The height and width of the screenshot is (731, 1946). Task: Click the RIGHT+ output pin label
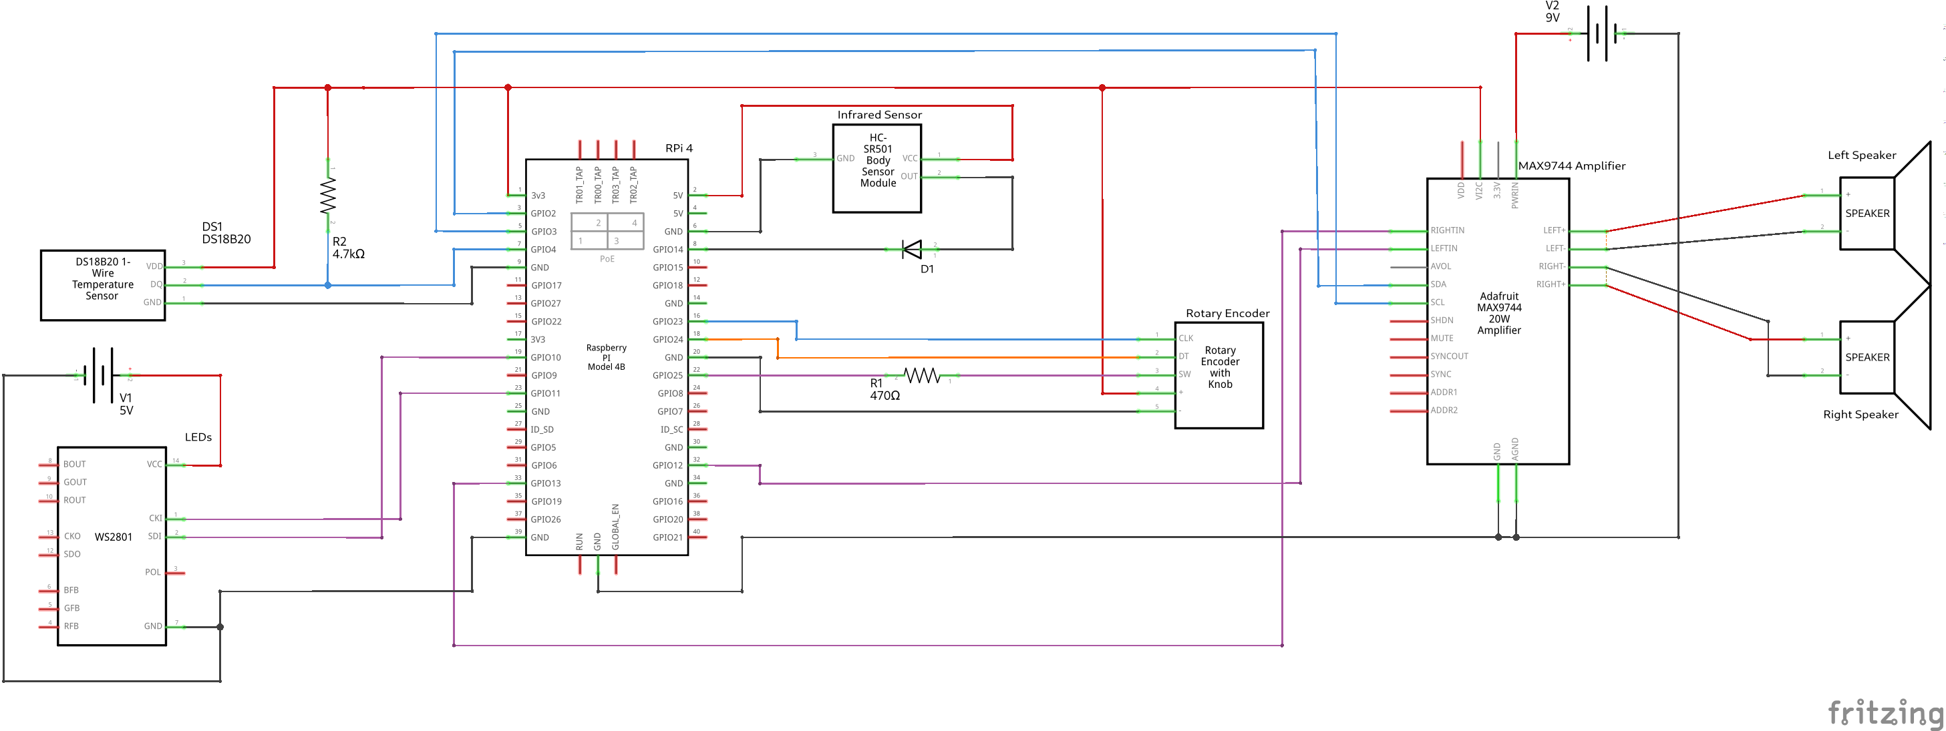point(1551,284)
